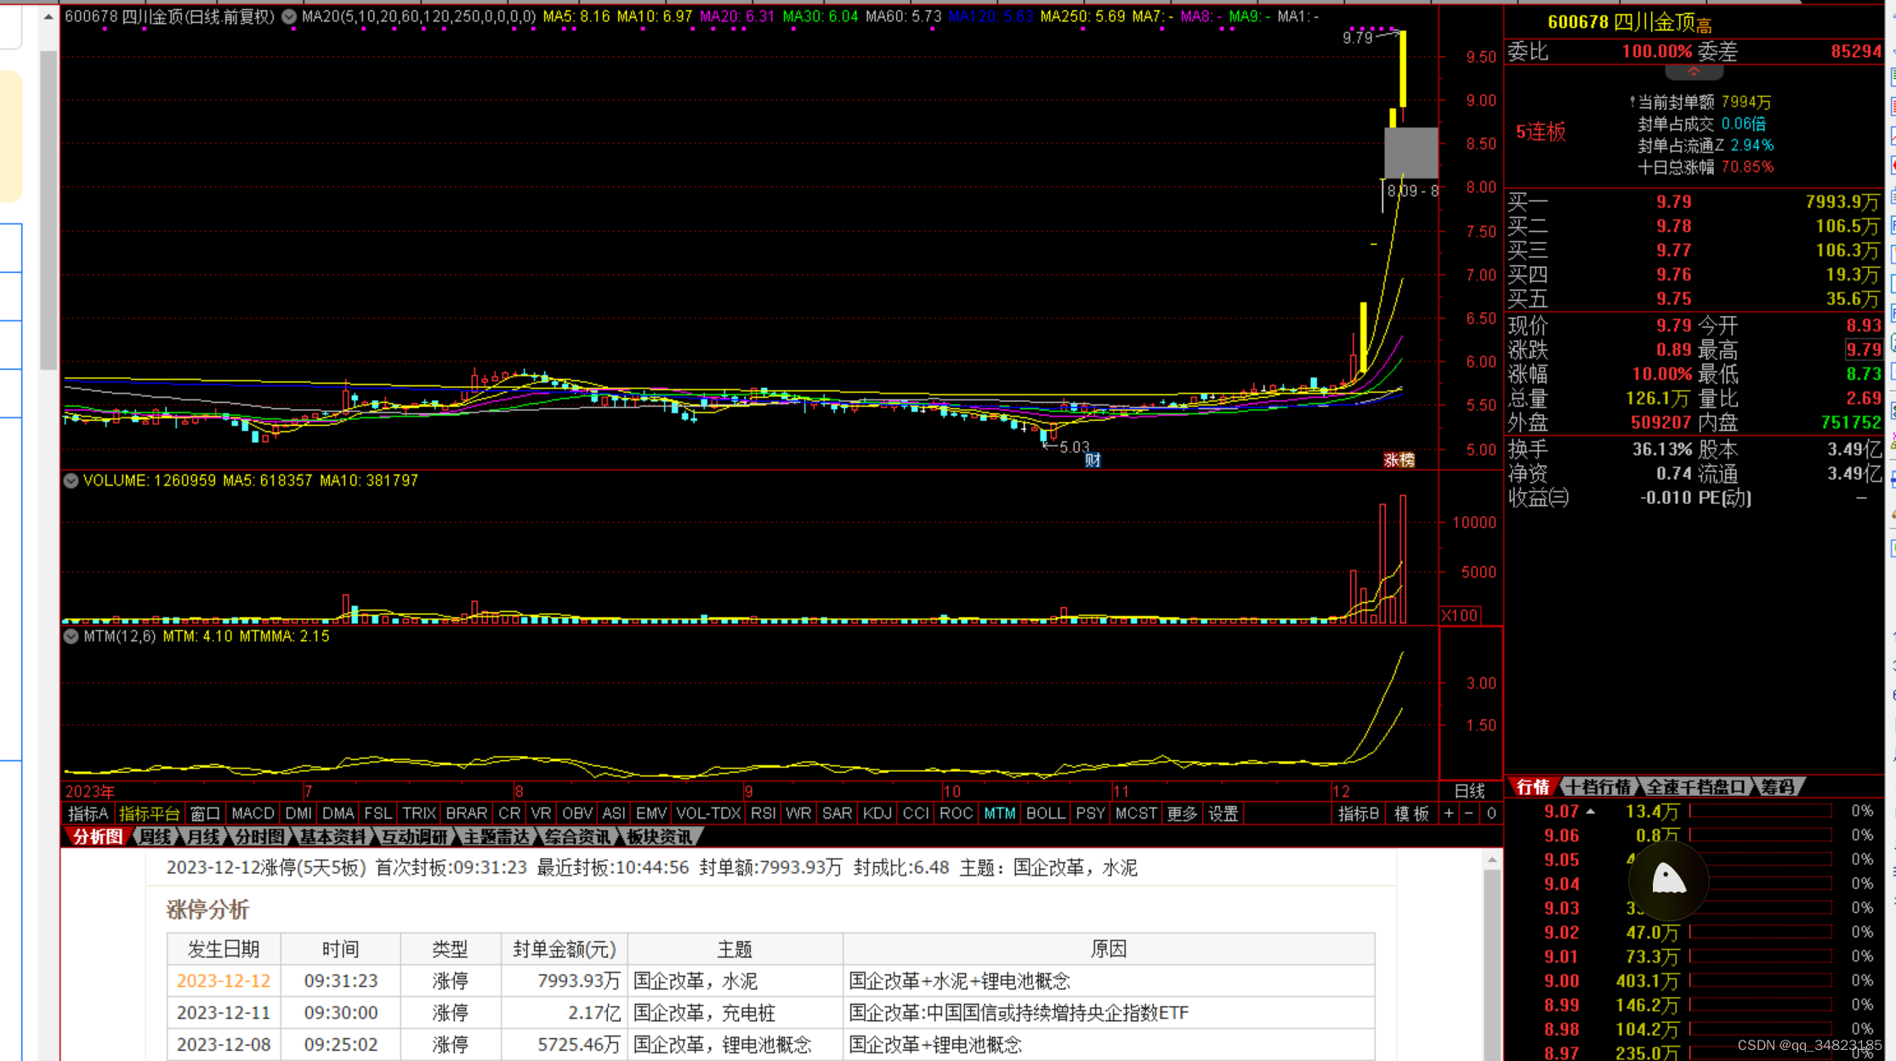Select the highlighted MTM indicator

(999, 814)
